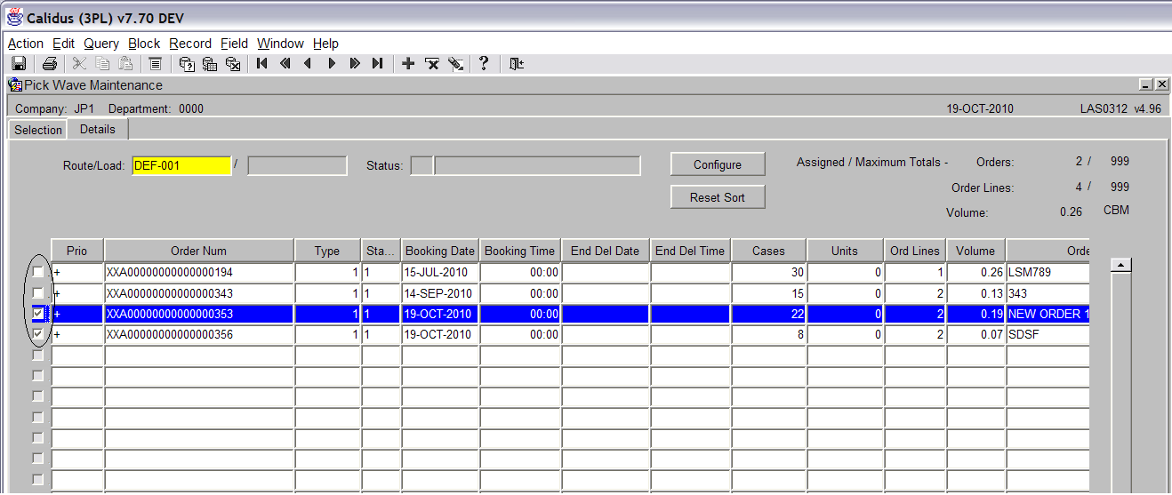Click the Cut scissors icon
The height and width of the screenshot is (495, 1172).
coord(79,64)
